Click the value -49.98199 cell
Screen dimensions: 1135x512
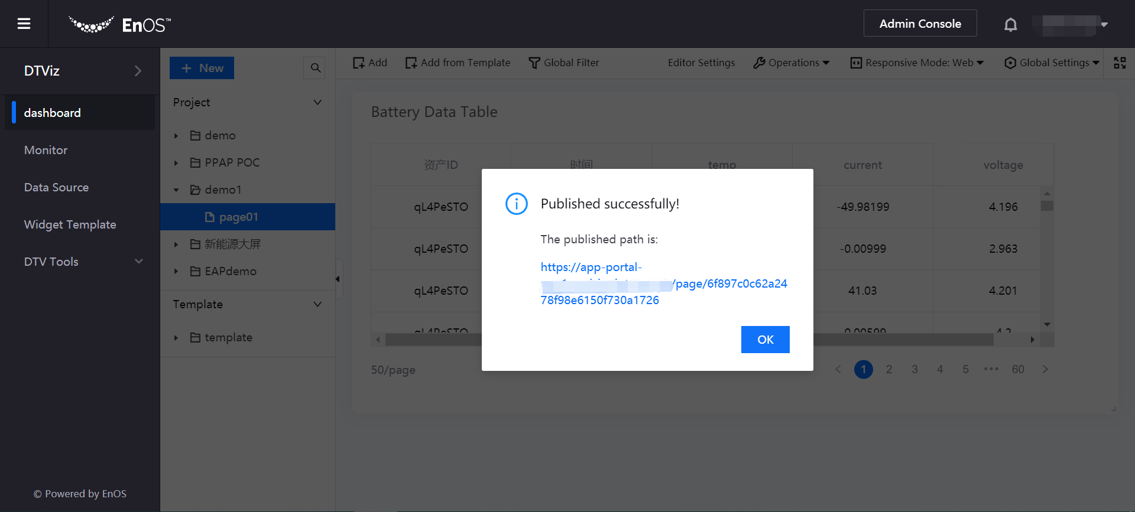click(862, 207)
